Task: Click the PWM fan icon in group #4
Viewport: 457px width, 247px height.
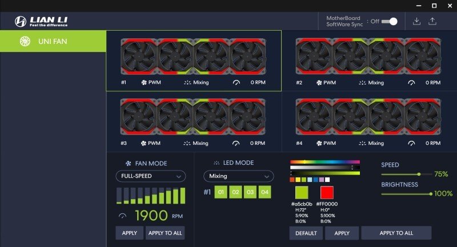Action: [319, 143]
